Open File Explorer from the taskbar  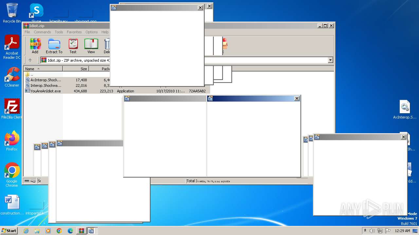tap(37, 231)
